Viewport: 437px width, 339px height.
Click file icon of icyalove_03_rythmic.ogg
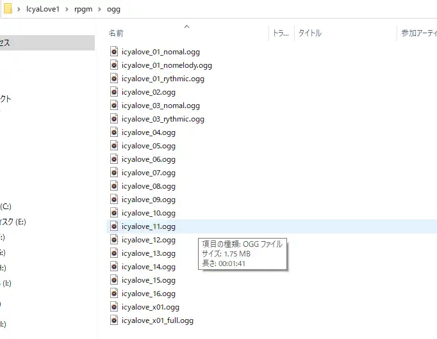(114, 119)
